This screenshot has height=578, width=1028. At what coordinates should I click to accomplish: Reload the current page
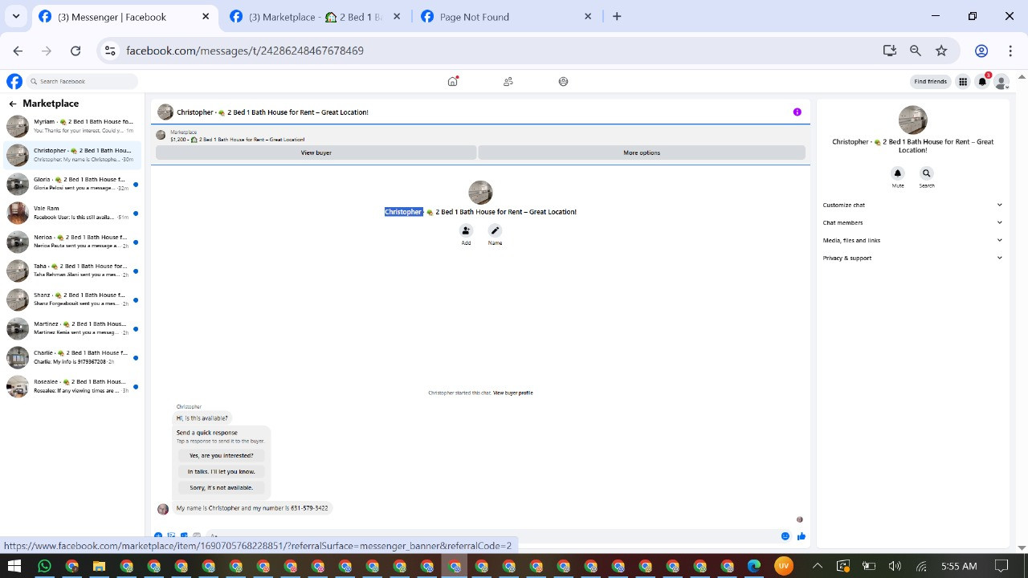pos(75,51)
